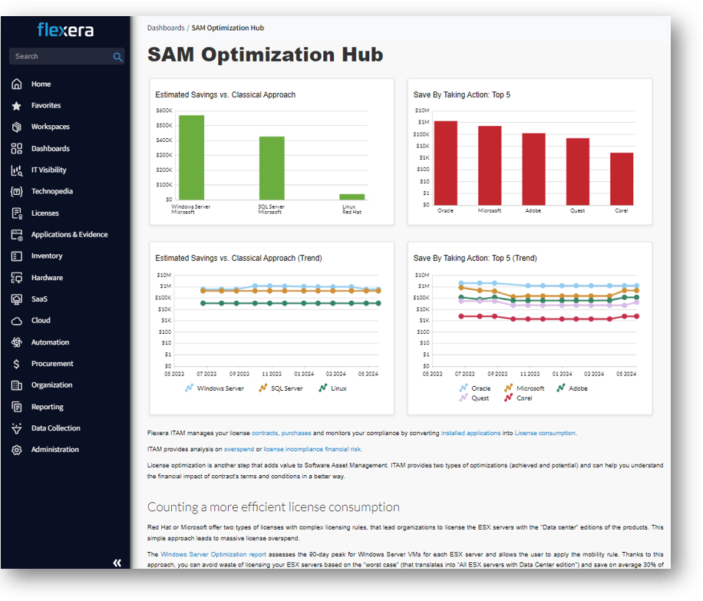Open the contracts link
This screenshot has width=703, height=601.
(x=265, y=433)
